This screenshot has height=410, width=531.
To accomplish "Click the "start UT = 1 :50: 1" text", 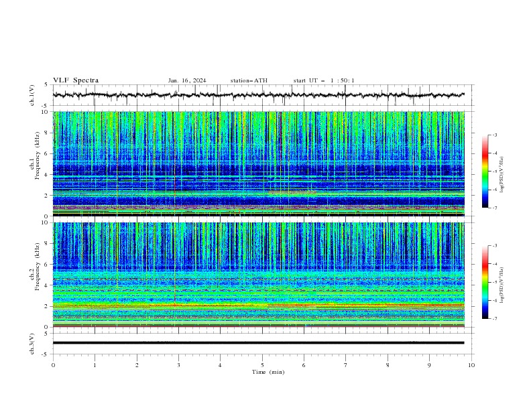I will pos(324,80).
